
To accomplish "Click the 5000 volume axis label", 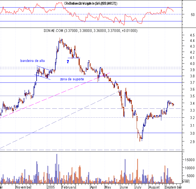I will (191, 176).
